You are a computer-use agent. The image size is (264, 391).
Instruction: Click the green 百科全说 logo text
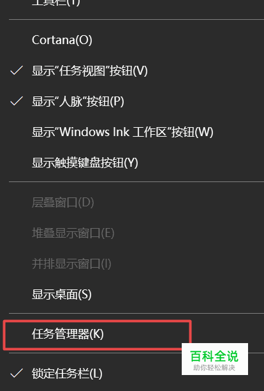[x=214, y=356]
